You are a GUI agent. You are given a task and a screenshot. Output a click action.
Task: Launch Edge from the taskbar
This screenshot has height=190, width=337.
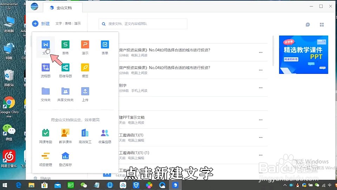19,185
